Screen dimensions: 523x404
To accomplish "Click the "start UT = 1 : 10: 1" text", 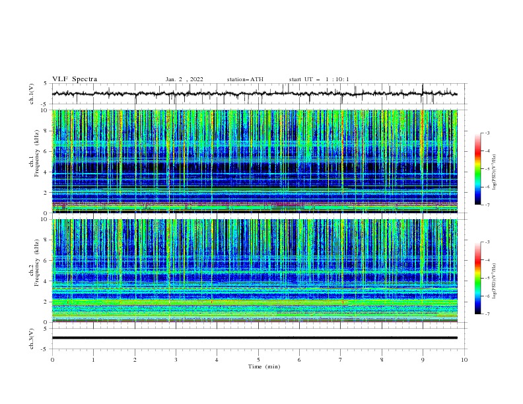I will click(319, 79).
